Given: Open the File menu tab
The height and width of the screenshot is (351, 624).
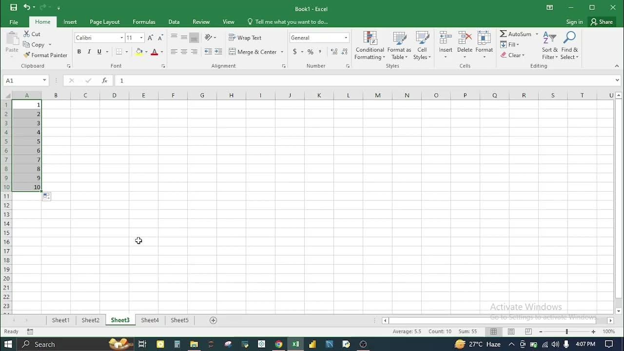Looking at the screenshot, I should click(14, 22).
